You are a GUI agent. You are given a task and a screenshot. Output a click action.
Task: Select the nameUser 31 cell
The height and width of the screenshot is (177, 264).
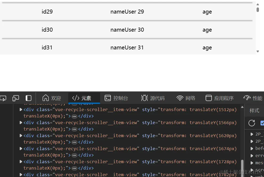pos(127,48)
